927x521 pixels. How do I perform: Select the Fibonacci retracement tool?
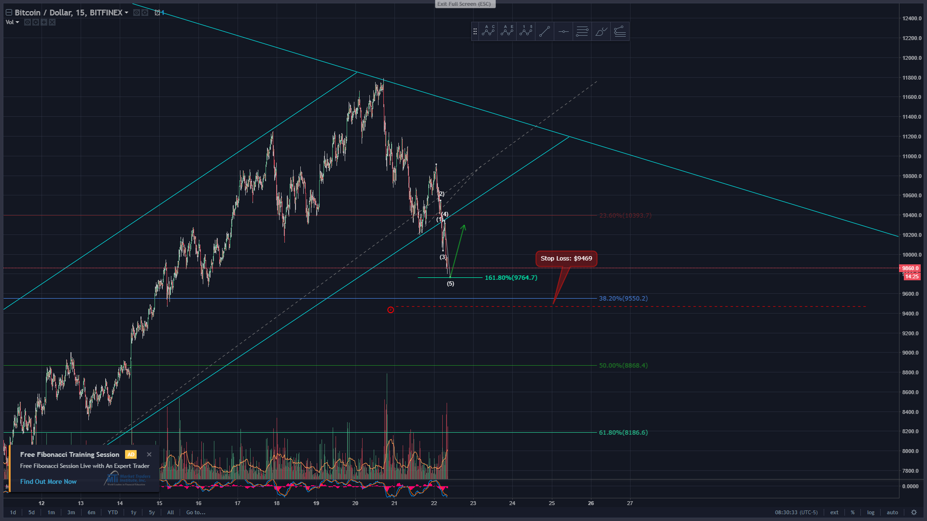582,31
